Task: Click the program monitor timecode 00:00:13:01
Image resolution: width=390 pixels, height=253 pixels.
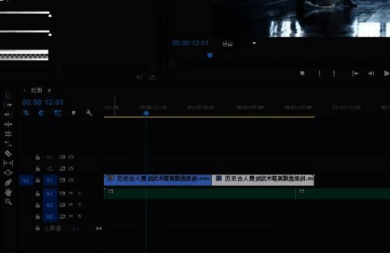Action: pos(190,43)
